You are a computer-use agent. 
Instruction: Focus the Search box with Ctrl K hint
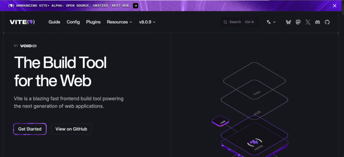click(x=240, y=22)
